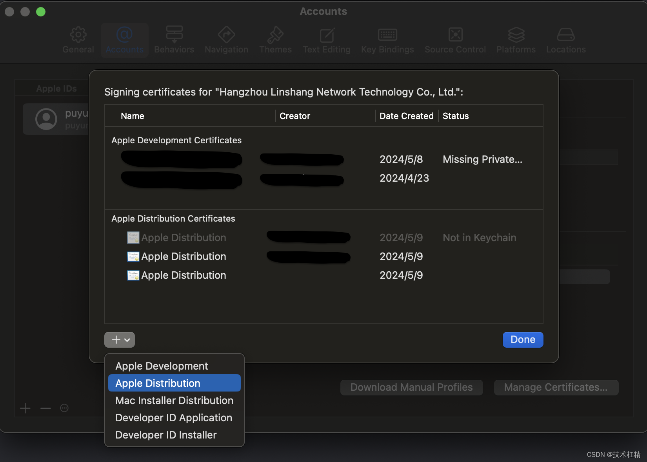Screen dimensions: 647x462
Task: Open Text Editing preferences
Action: pyautogui.click(x=327, y=40)
